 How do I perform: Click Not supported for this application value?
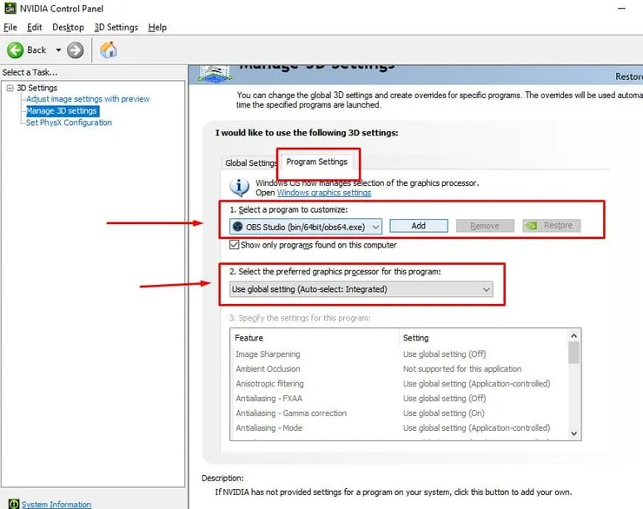click(462, 369)
